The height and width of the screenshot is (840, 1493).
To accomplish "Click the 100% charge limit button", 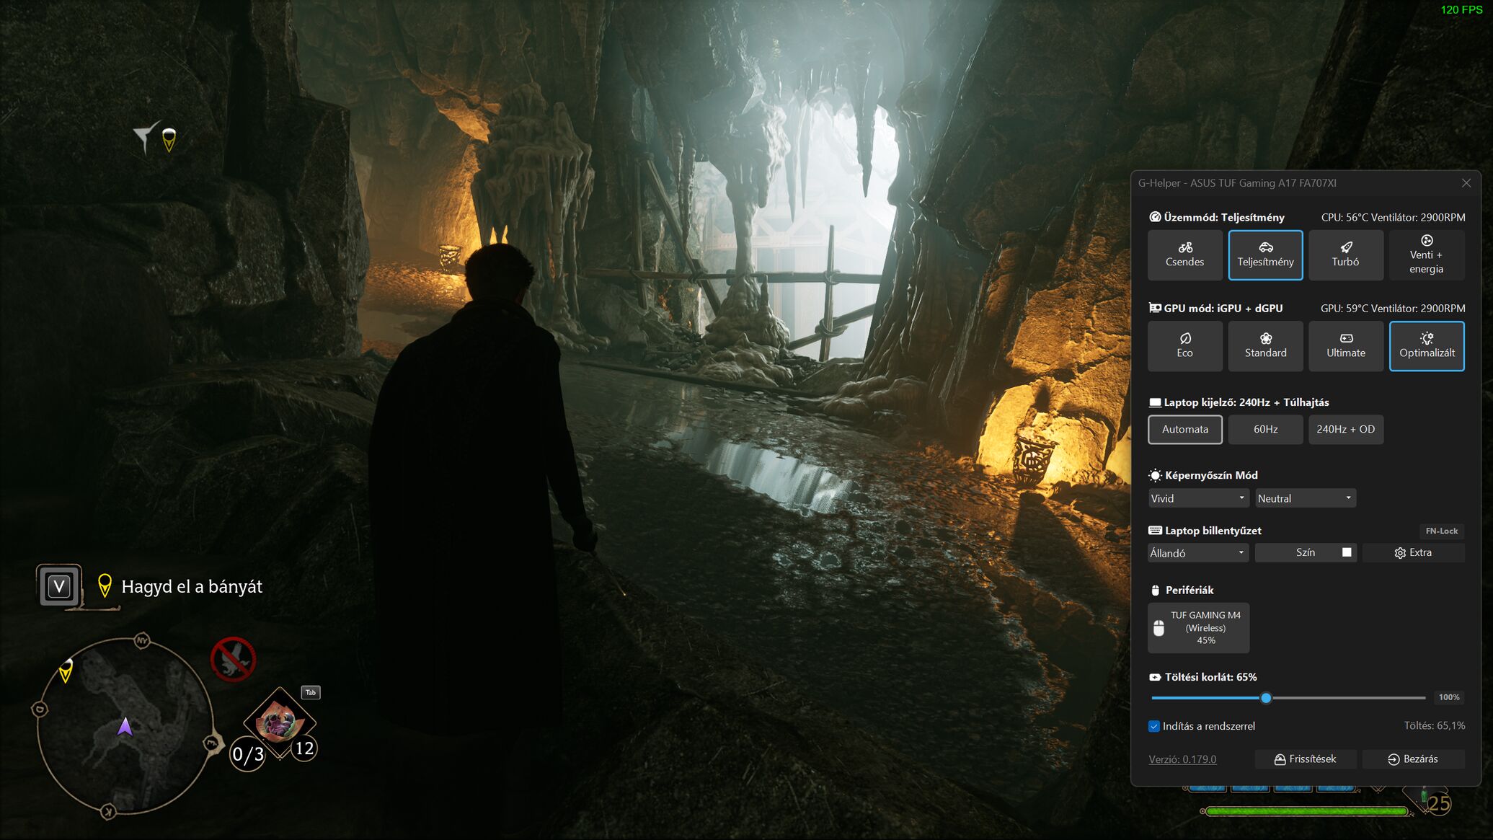I will click(x=1448, y=697).
